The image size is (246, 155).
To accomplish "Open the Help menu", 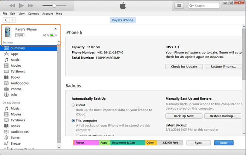I will (59, 14).
